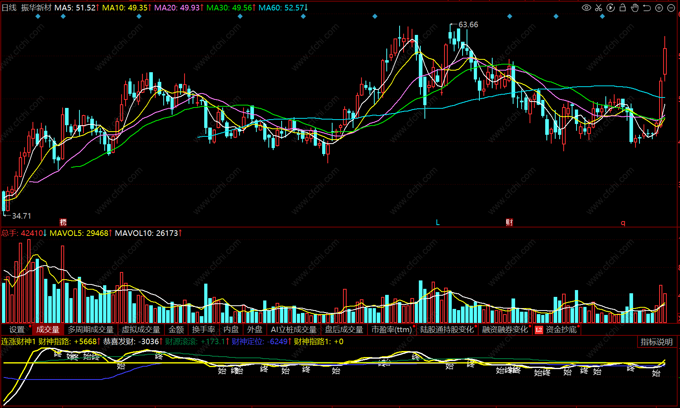The image size is (680, 408).
Task: Click the MA20: 49.93 label
Action: tap(179, 8)
